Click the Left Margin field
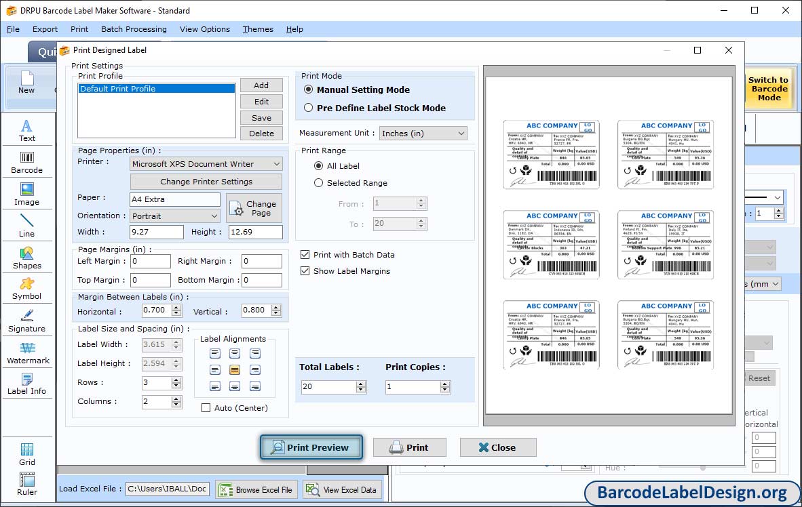This screenshot has width=802, height=507. tap(151, 261)
